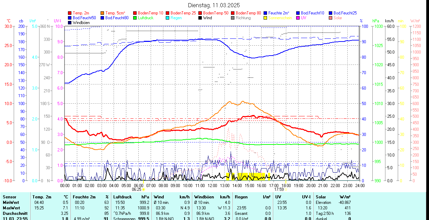Click the sunset icon beside 17:59
The image size is (429, 220).
coord(286,189)
